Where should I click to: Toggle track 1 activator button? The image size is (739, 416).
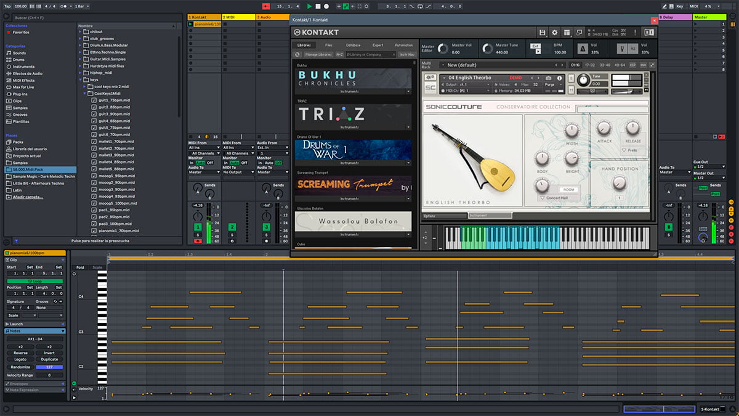(198, 227)
